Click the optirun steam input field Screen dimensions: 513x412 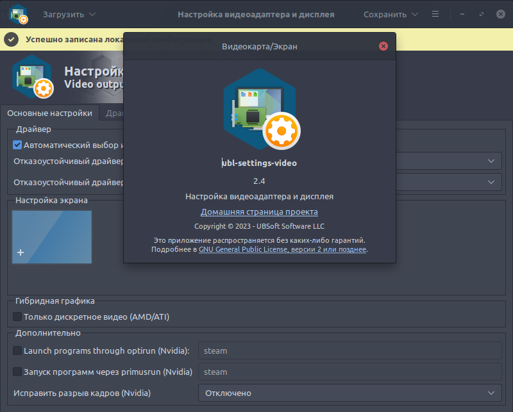(x=349, y=350)
